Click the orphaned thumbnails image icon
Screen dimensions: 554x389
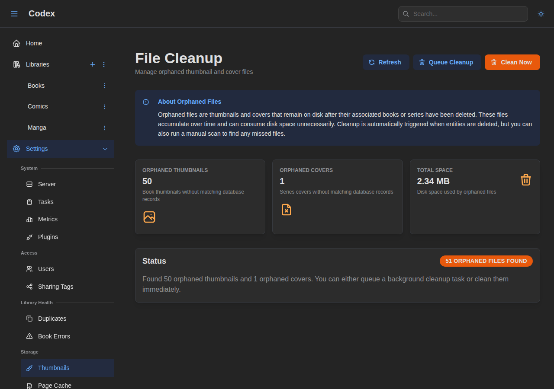[149, 217]
